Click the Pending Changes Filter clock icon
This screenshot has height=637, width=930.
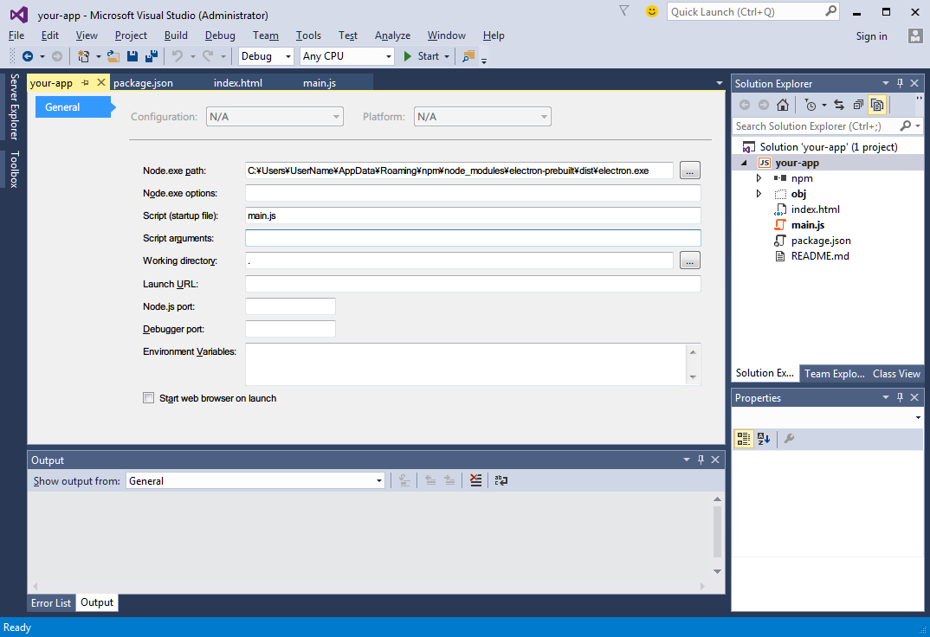pyautogui.click(x=811, y=105)
